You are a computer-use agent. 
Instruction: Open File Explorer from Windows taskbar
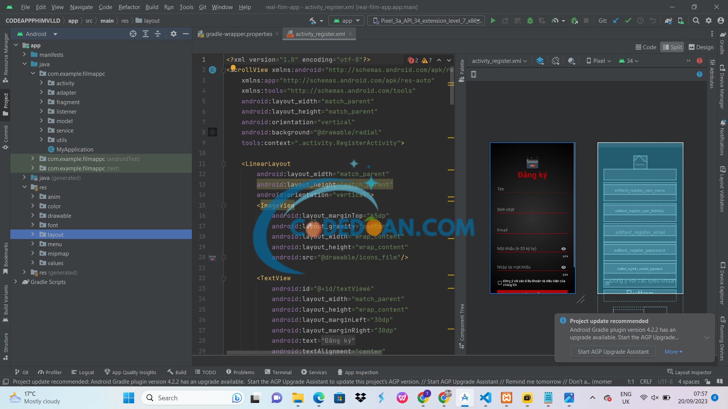click(298, 398)
